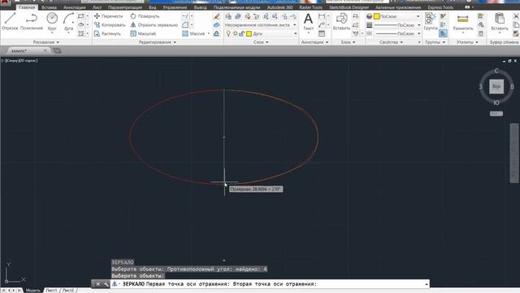Toggle the layer on/off lightbulb icon
520x293 pixels.
228,33
